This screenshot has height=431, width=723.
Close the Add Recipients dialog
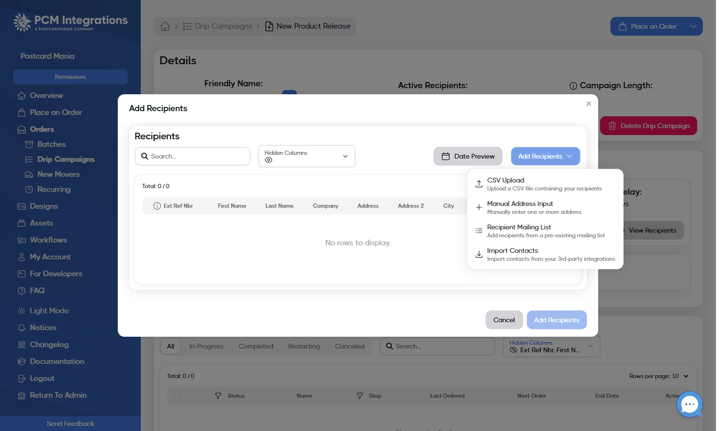pos(589,104)
